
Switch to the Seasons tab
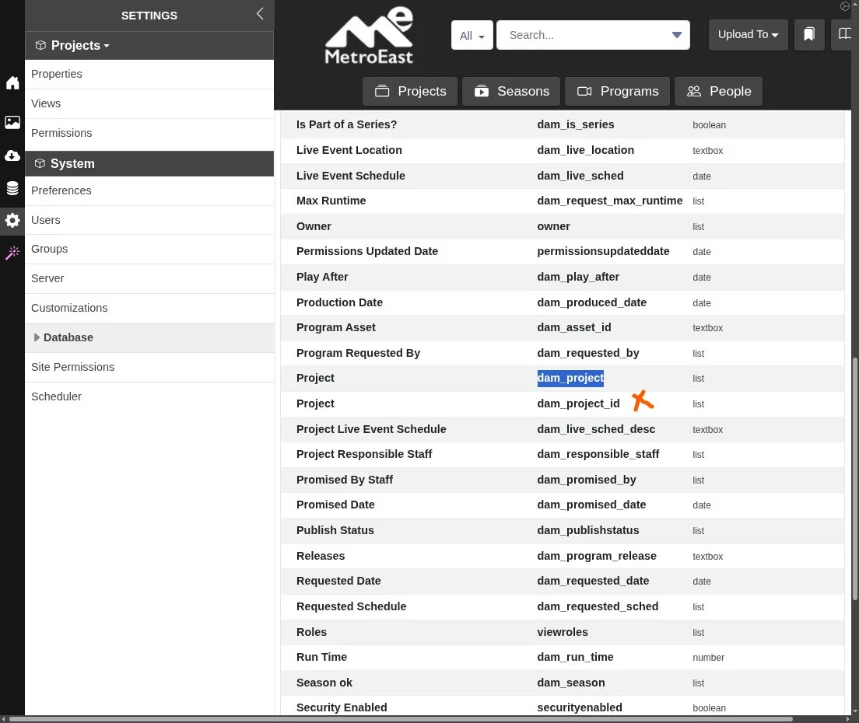(x=512, y=91)
